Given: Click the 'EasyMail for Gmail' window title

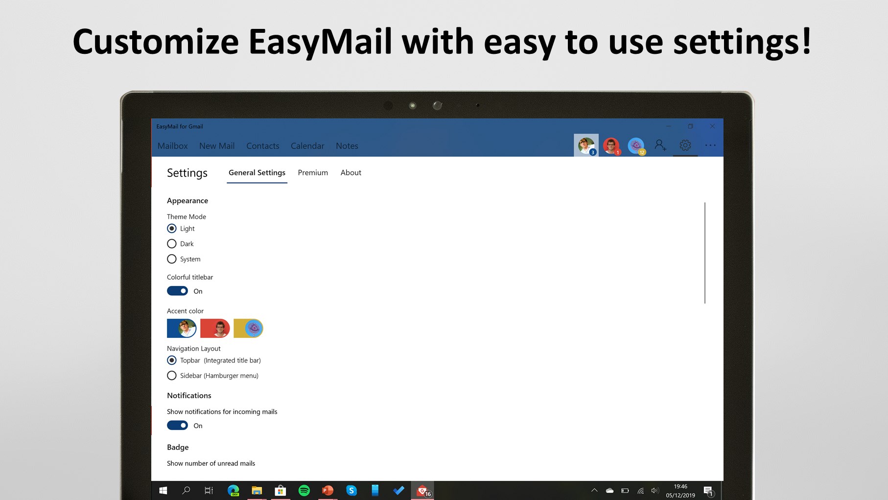Looking at the screenshot, I should coord(180,126).
